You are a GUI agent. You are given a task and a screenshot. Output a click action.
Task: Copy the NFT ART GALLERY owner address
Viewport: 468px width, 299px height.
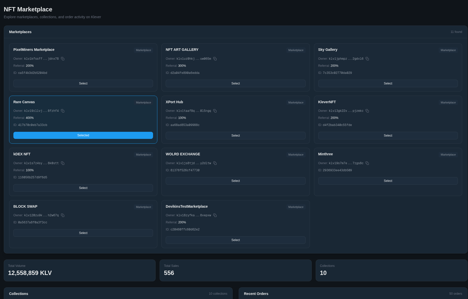(215, 59)
